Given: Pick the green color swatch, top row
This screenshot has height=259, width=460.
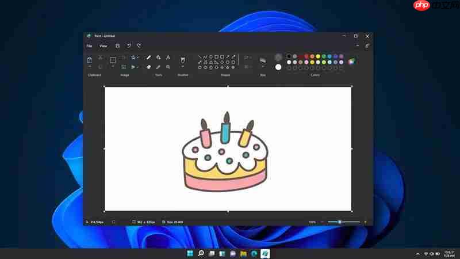Looking at the screenshot, I should tap(324, 56).
